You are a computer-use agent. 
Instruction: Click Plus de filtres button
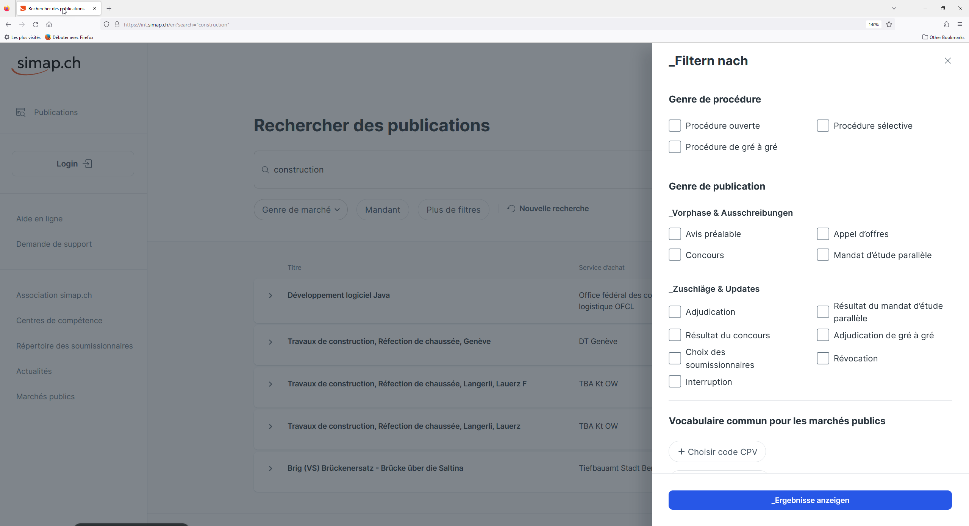click(x=453, y=210)
